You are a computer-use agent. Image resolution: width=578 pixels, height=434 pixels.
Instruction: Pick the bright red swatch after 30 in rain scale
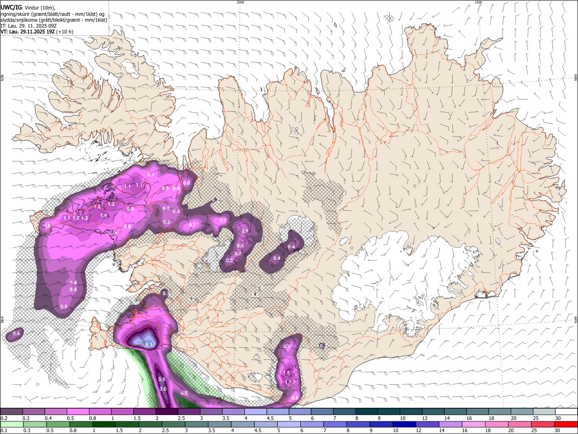[x=566, y=425]
